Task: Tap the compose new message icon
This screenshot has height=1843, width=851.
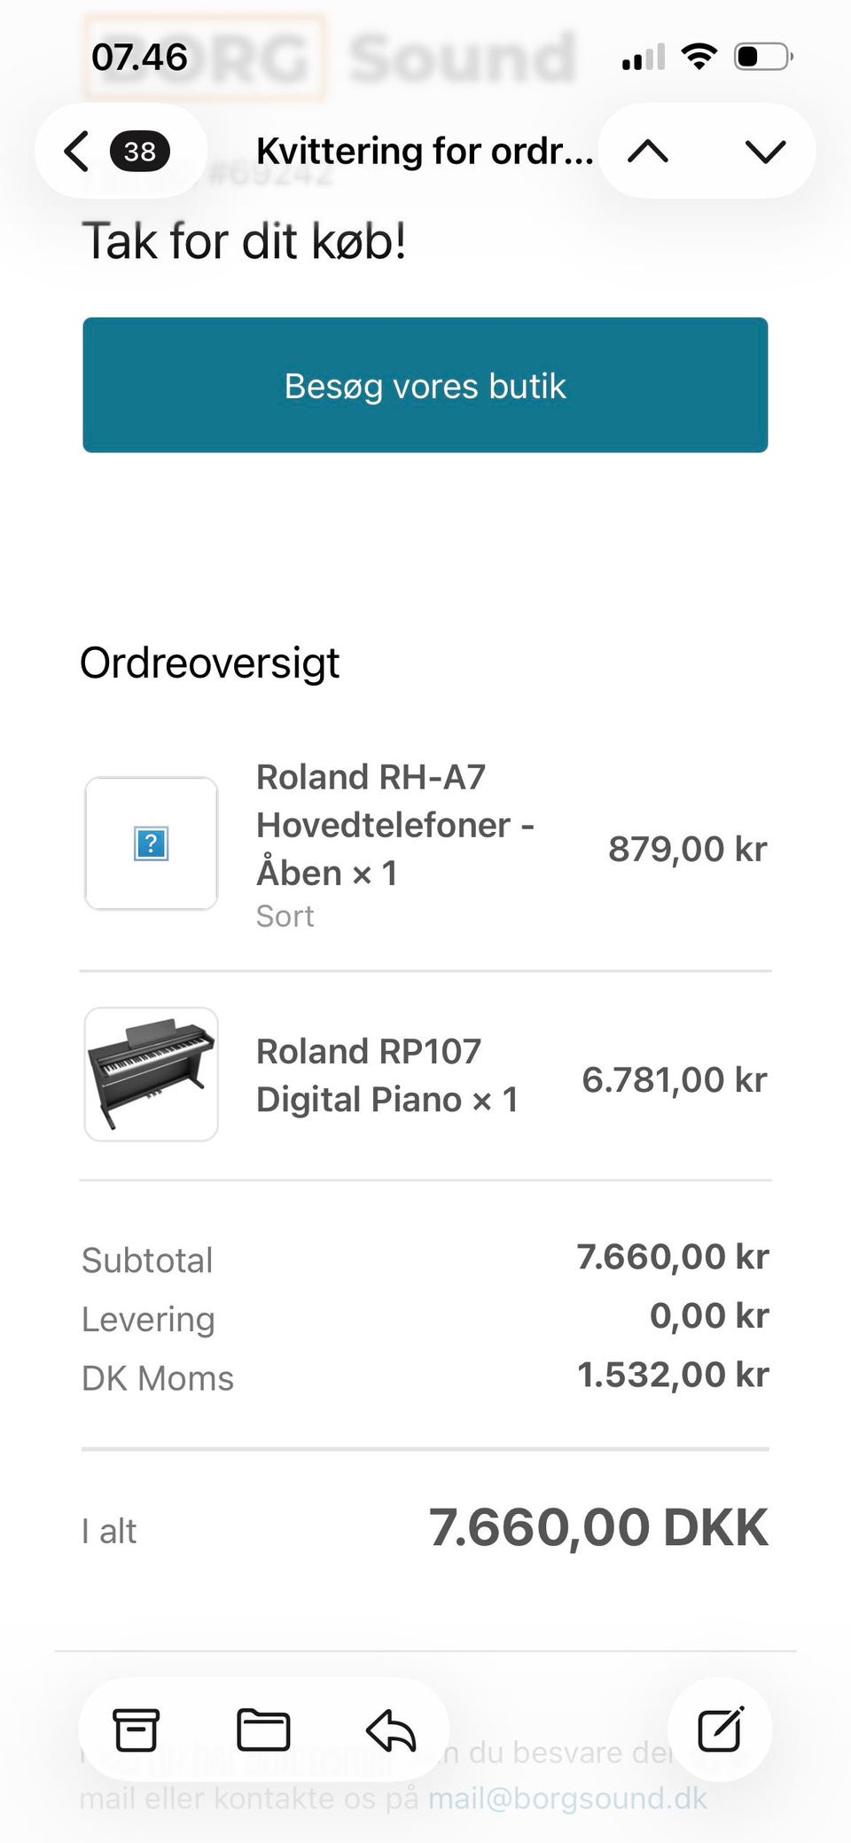Action: [720, 1729]
